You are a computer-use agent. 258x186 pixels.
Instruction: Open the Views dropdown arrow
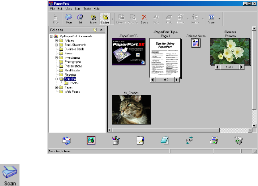[219, 18]
